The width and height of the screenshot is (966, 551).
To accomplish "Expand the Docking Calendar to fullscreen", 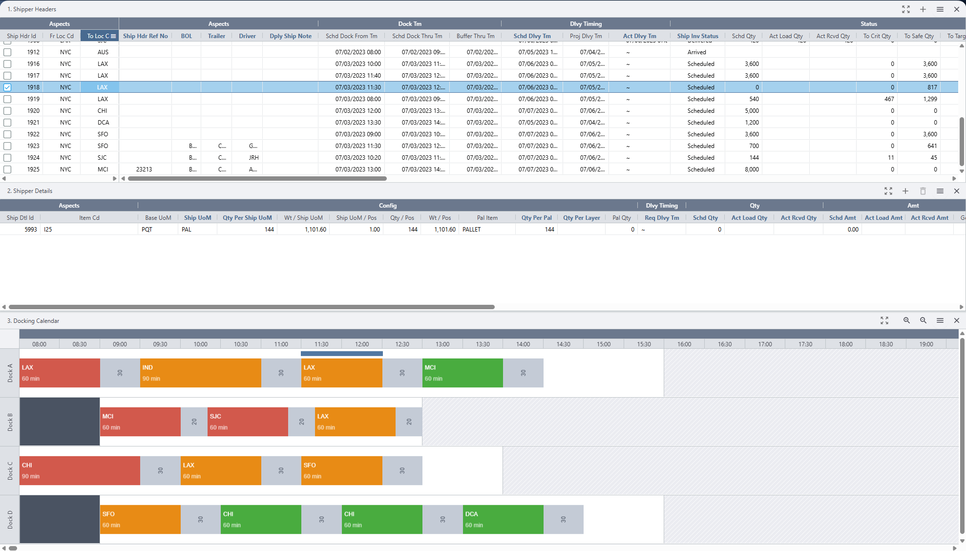I will click(884, 320).
